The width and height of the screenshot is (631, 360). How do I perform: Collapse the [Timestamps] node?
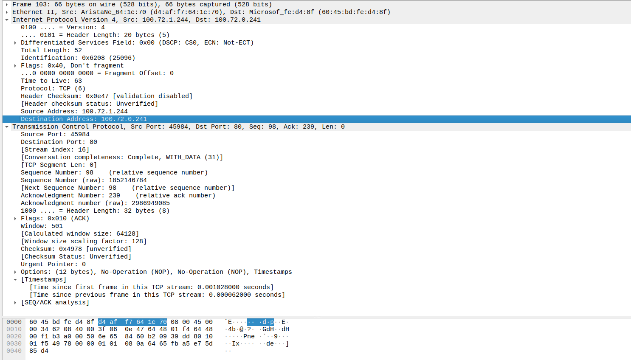tap(15, 279)
